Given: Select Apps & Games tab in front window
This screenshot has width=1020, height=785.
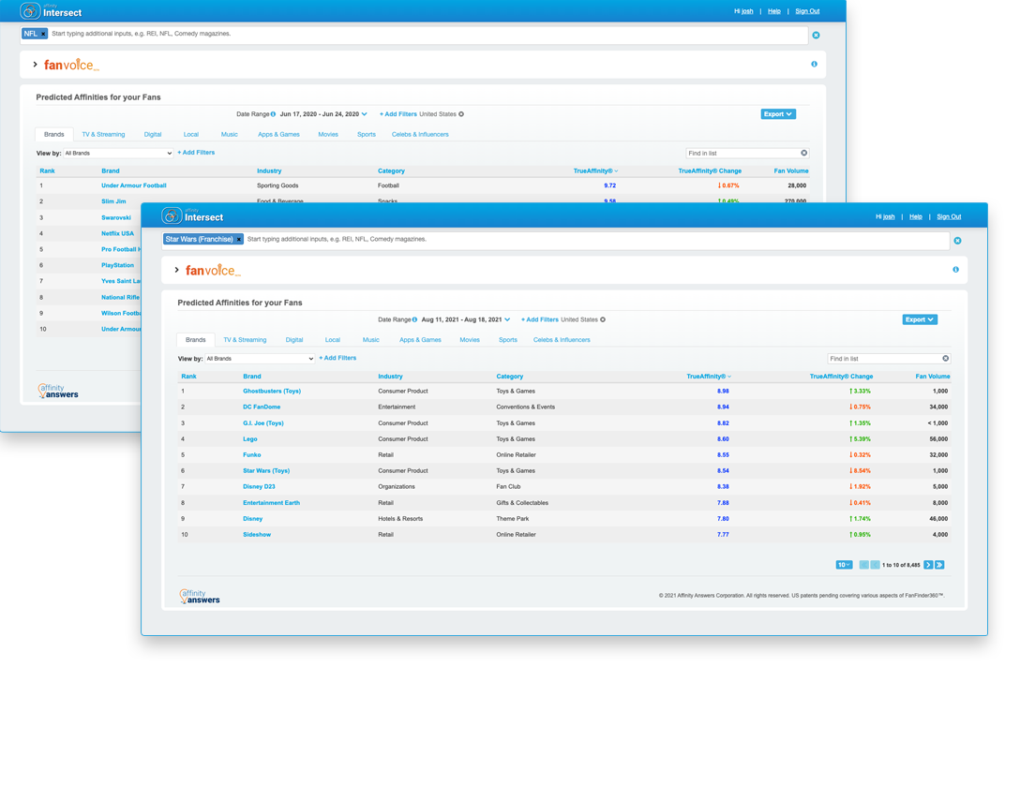Looking at the screenshot, I should [420, 340].
